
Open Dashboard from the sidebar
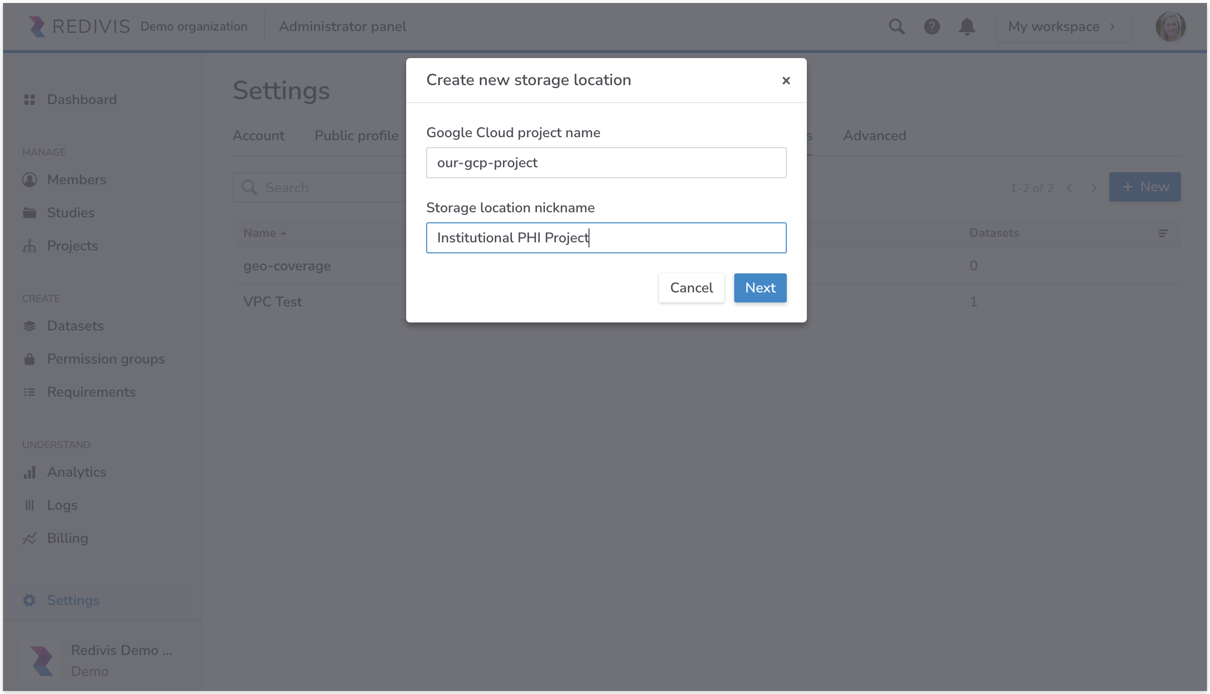click(82, 100)
